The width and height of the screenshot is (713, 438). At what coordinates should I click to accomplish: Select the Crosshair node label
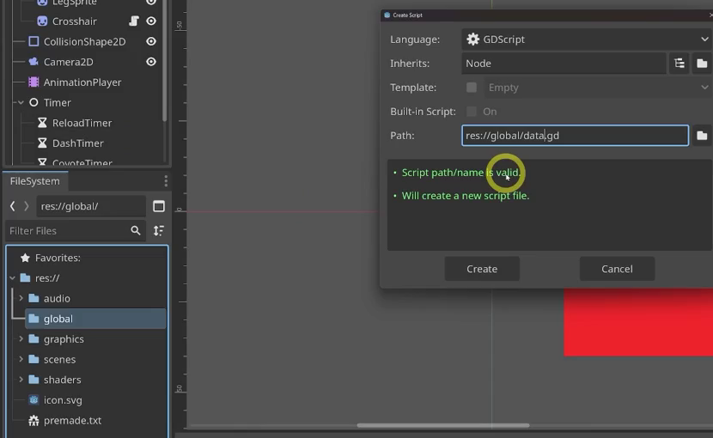pos(74,21)
